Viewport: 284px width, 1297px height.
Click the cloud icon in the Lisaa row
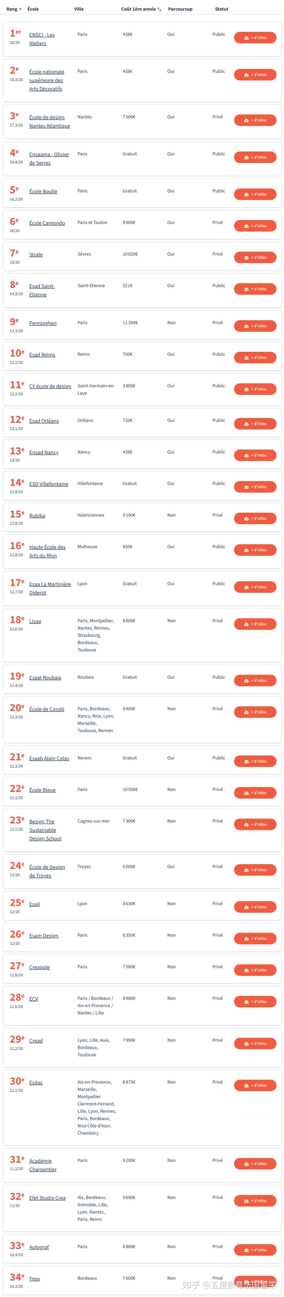246,624
